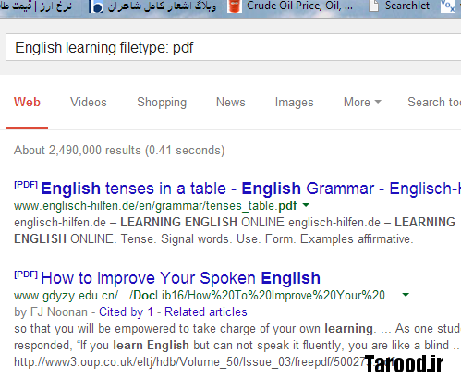Open the Searchlet bookmark page icon
This screenshot has width=461, height=390.
[x=373, y=6]
